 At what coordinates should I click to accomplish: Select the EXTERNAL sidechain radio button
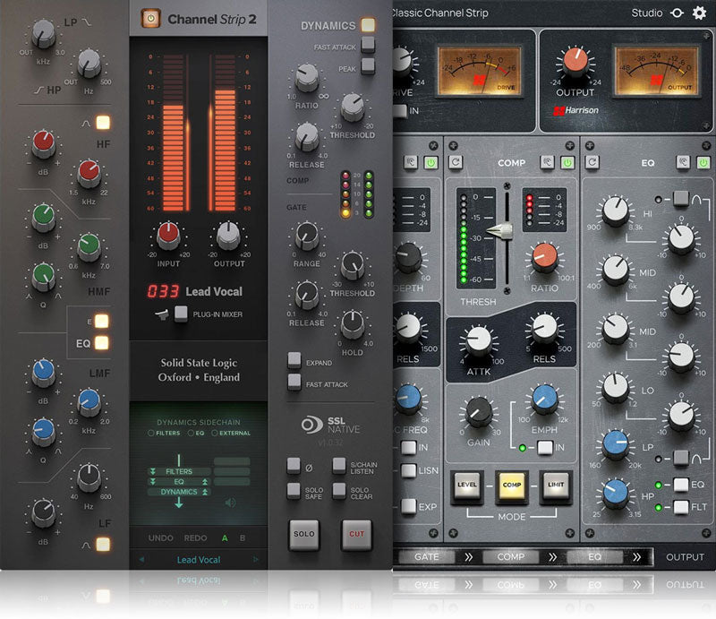214,433
